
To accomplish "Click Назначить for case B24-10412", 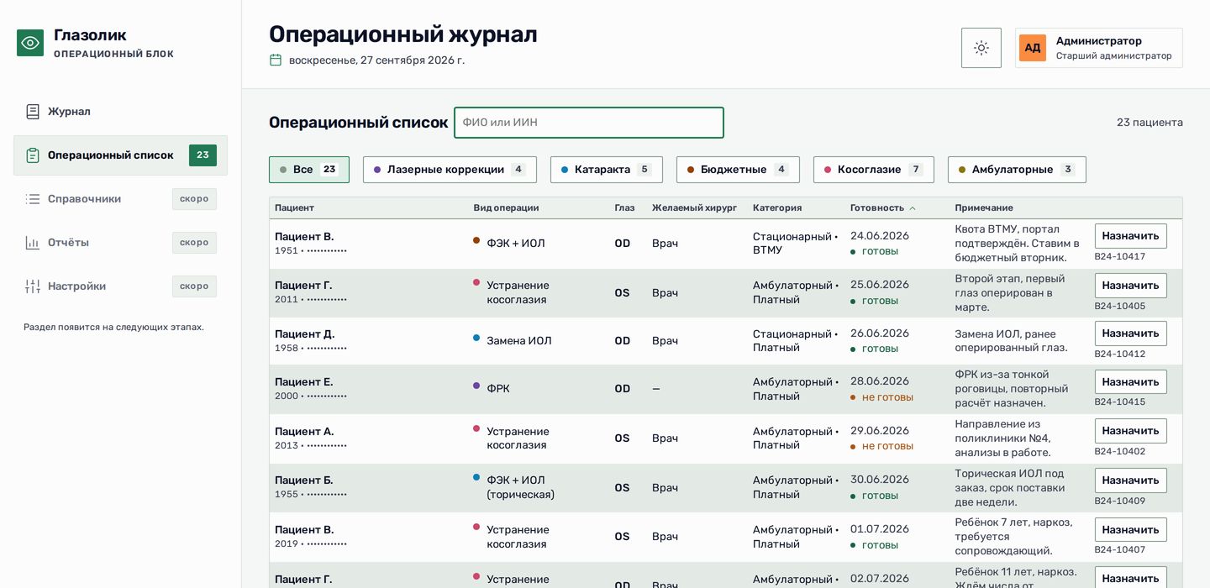I will point(1130,333).
